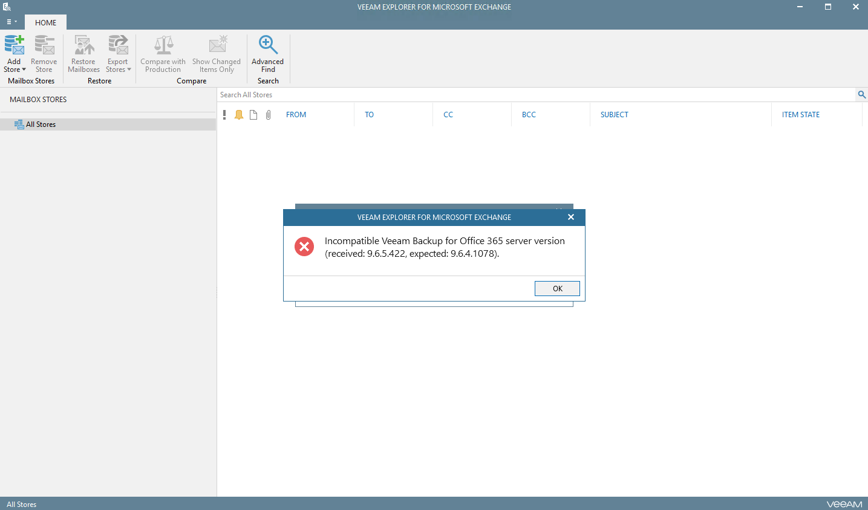Sort by the FROM column header
The height and width of the screenshot is (510, 868).
click(296, 115)
